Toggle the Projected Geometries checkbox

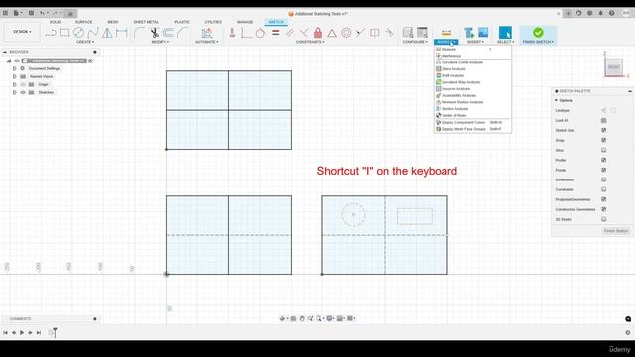point(604,199)
